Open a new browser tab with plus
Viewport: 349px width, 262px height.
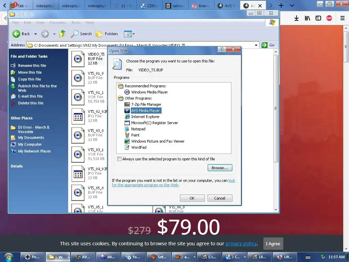tap(281, 5)
